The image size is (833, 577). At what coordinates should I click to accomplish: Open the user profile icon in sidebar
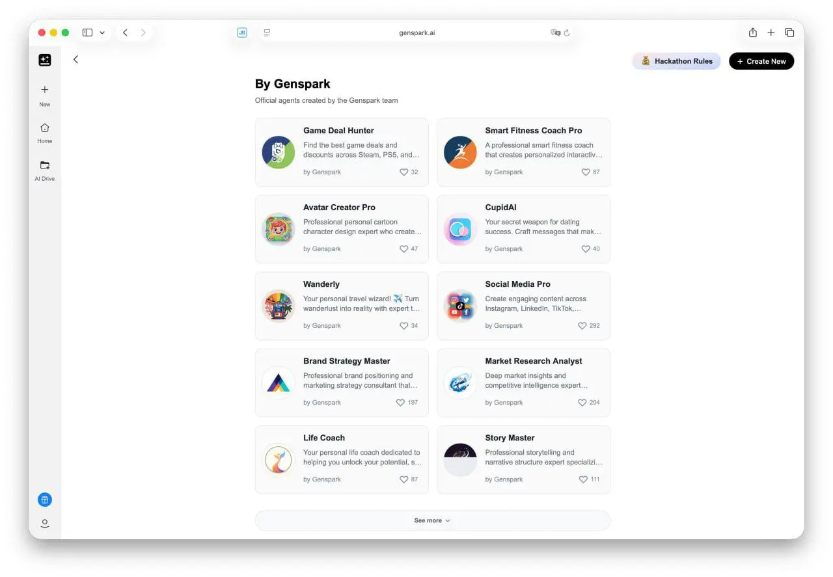(x=45, y=523)
